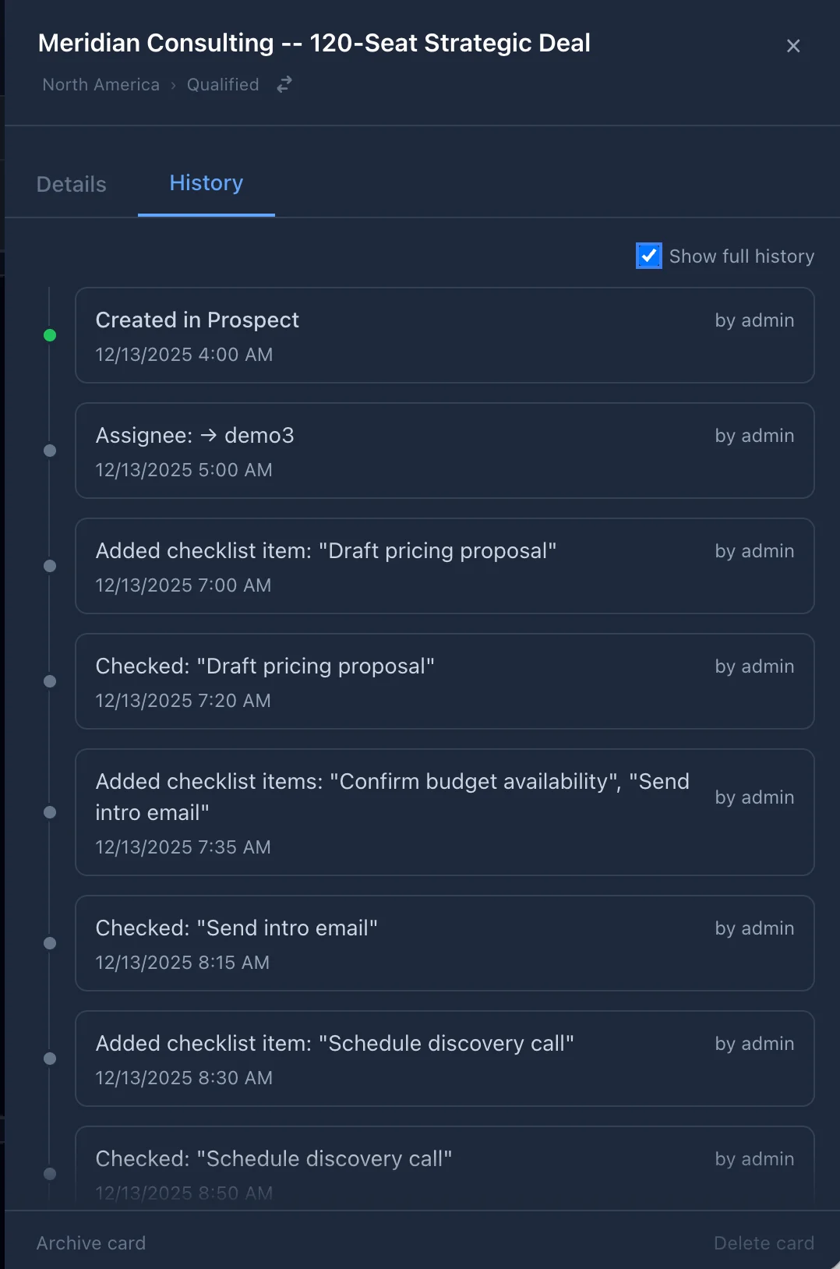
Task: Click the Qualified breadcrumb item
Action: pyautogui.click(x=222, y=84)
